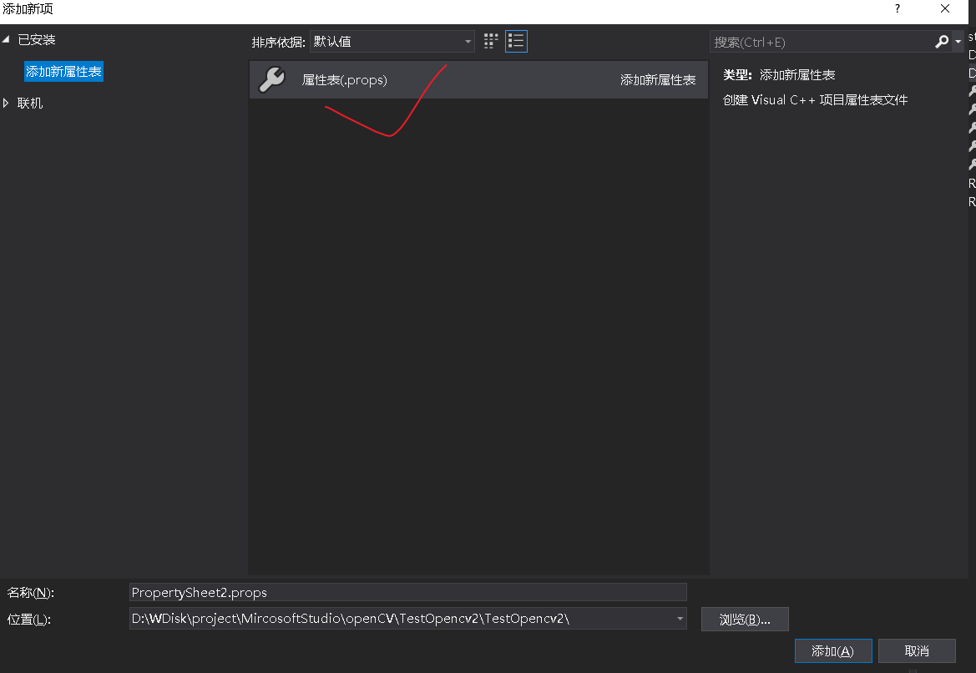Click the 添加(A) button
This screenshot has width=976, height=673.
[x=833, y=650]
